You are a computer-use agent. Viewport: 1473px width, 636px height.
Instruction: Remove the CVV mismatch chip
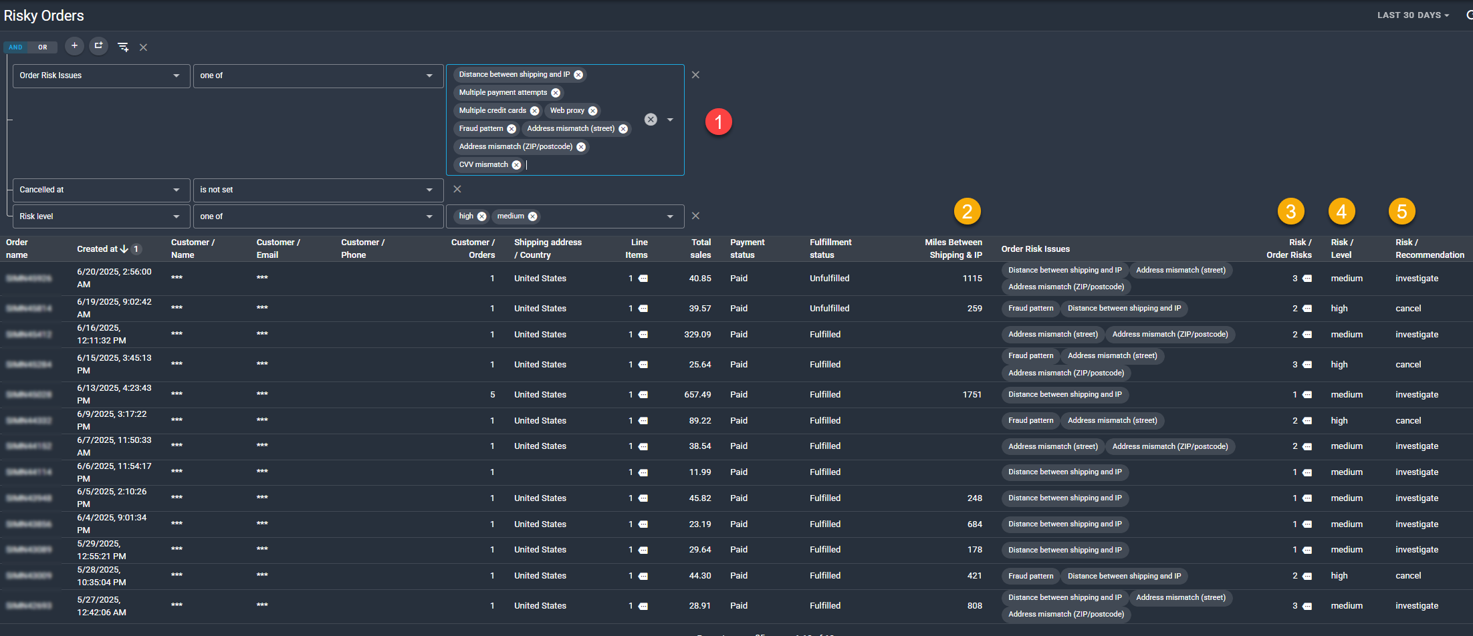(x=516, y=165)
